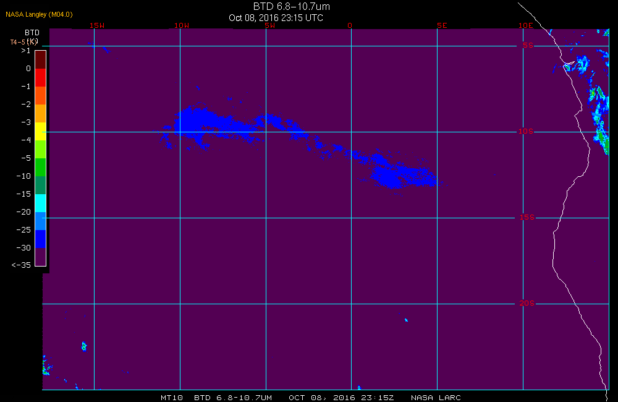Click footer text 'BTD 6.8-10.7UM'
The width and height of the screenshot is (618, 402).
tap(233, 398)
